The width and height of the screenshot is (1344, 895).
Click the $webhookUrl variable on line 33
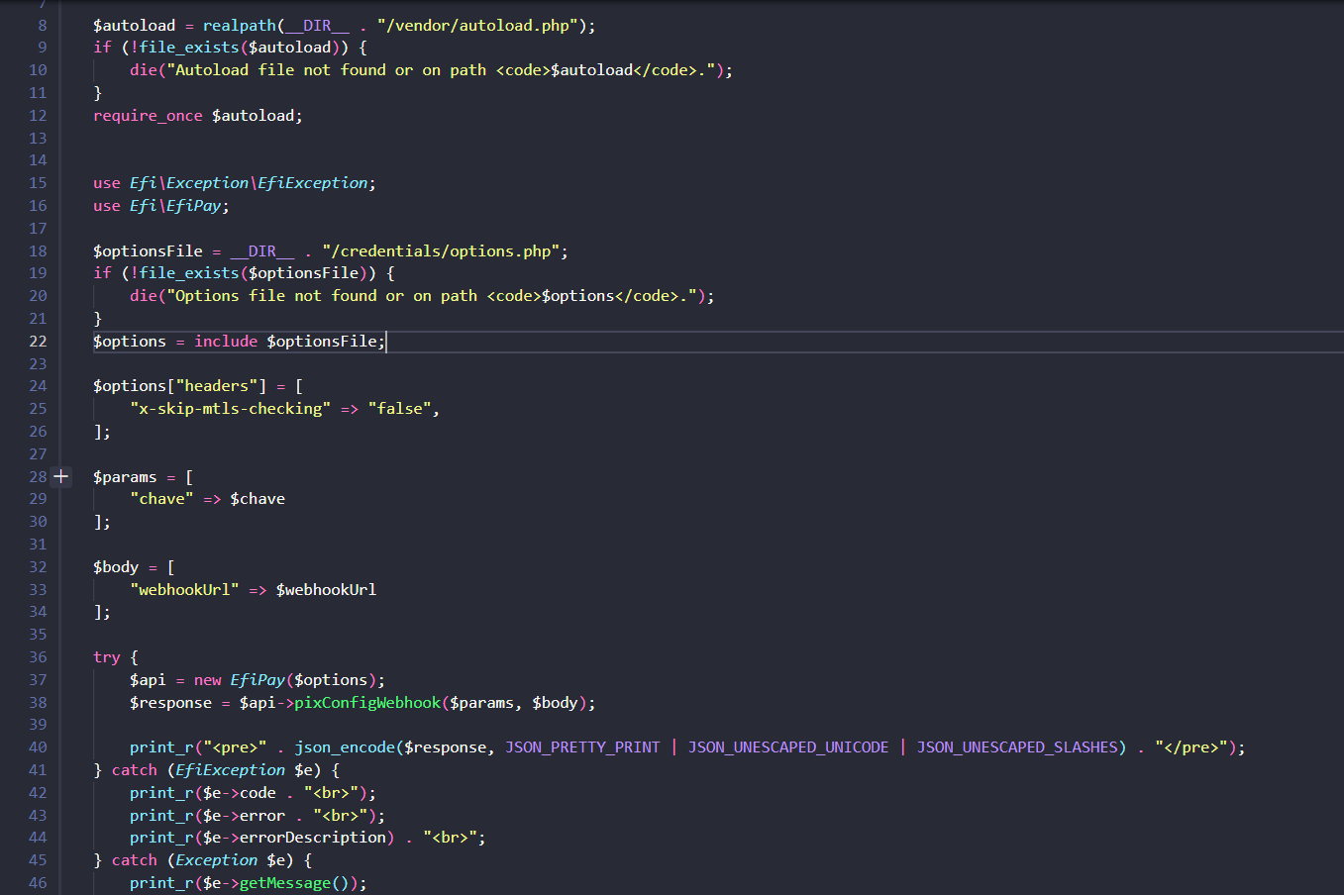(x=327, y=590)
